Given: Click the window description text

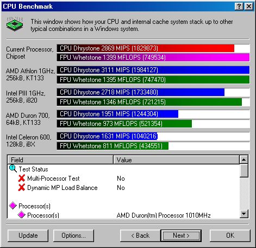Looking at the screenshot, I should (132, 25).
